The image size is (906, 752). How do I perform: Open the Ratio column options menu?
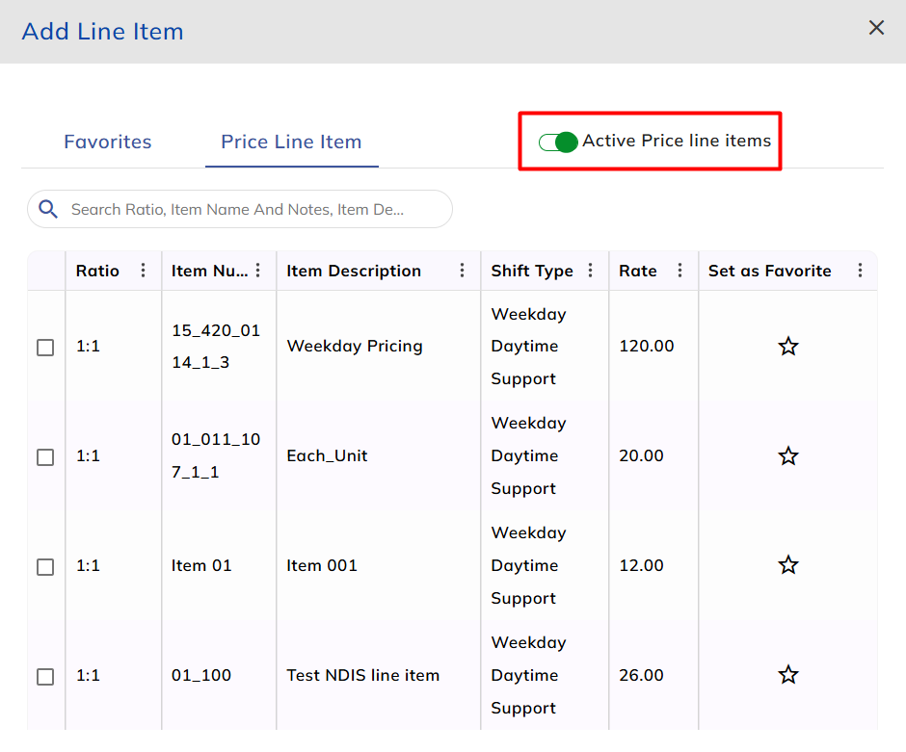tap(144, 271)
